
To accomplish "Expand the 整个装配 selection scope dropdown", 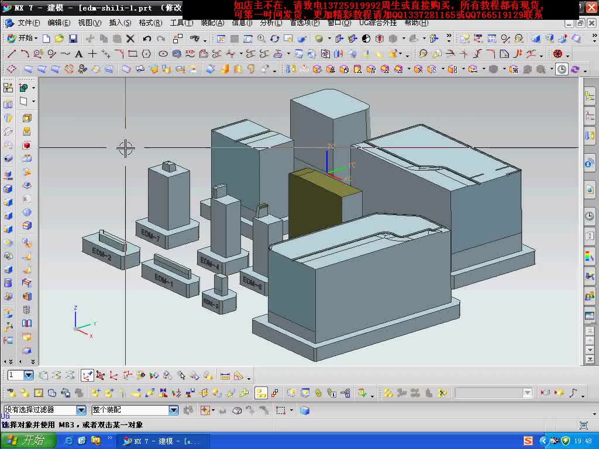I will 173,410.
